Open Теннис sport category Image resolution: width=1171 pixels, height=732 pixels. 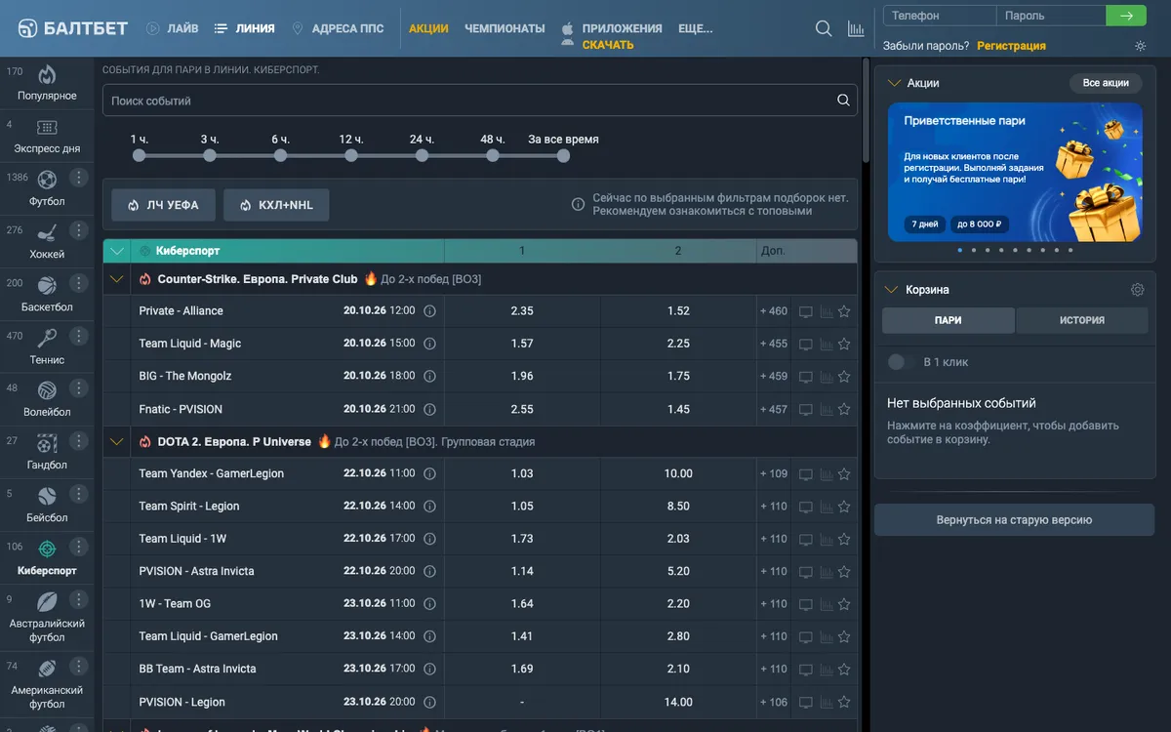[47, 346]
